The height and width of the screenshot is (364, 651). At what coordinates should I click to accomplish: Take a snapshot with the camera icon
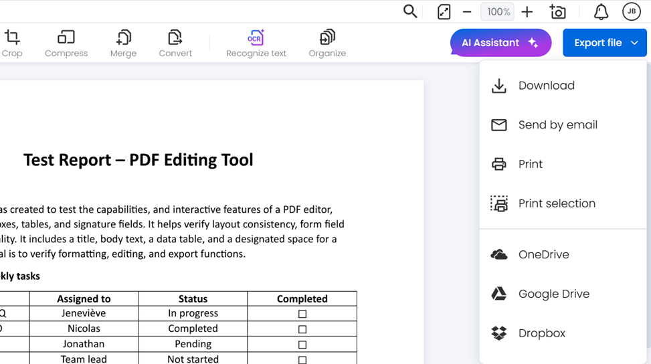coord(557,11)
